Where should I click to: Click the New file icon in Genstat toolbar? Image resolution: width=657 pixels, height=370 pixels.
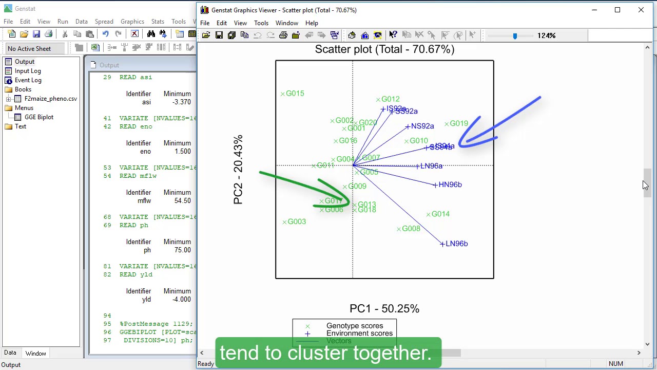click(x=12, y=34)
